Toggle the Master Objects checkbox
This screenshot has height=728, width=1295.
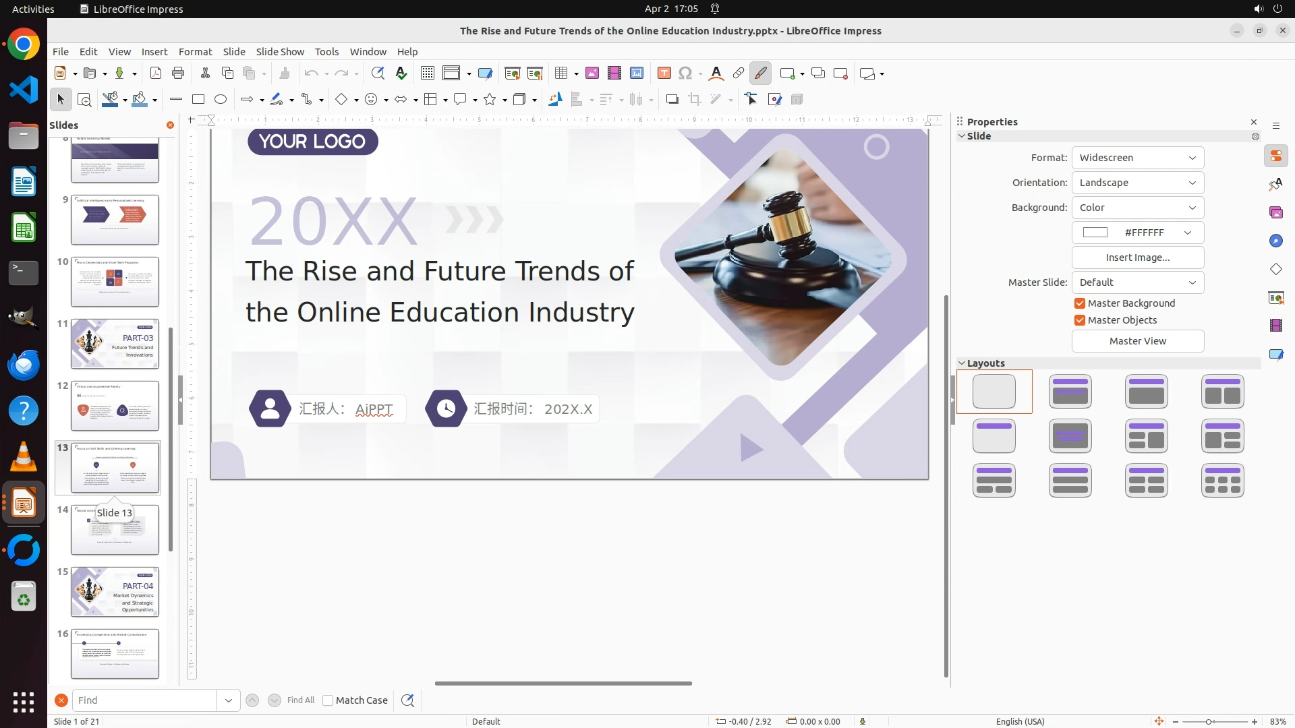click(x=1080, y=320)
